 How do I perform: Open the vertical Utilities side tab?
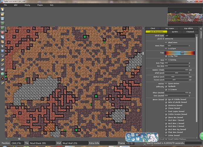pos(201,35)
